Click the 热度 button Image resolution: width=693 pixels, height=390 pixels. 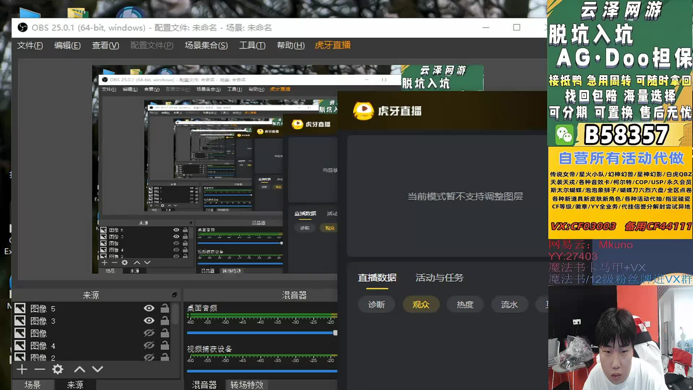coord(465,305)
